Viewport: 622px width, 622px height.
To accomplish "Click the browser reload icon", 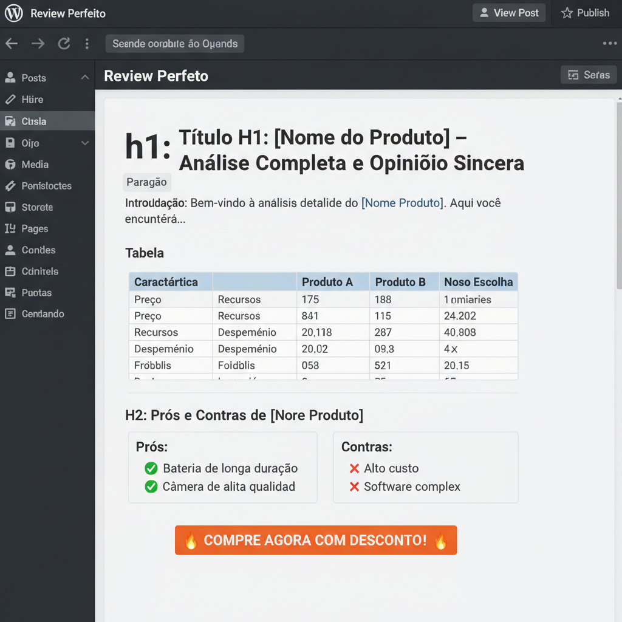I will [64, 43].
